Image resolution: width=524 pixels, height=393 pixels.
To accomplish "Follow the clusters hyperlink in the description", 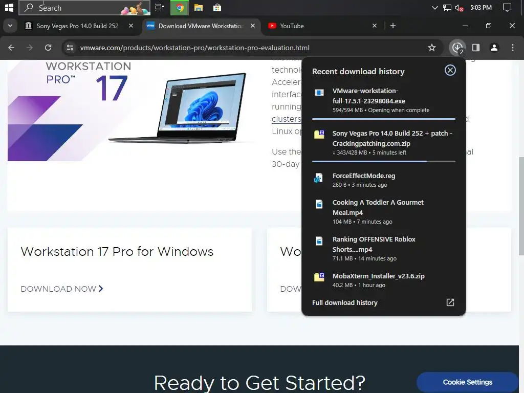I will pos(287,119).
